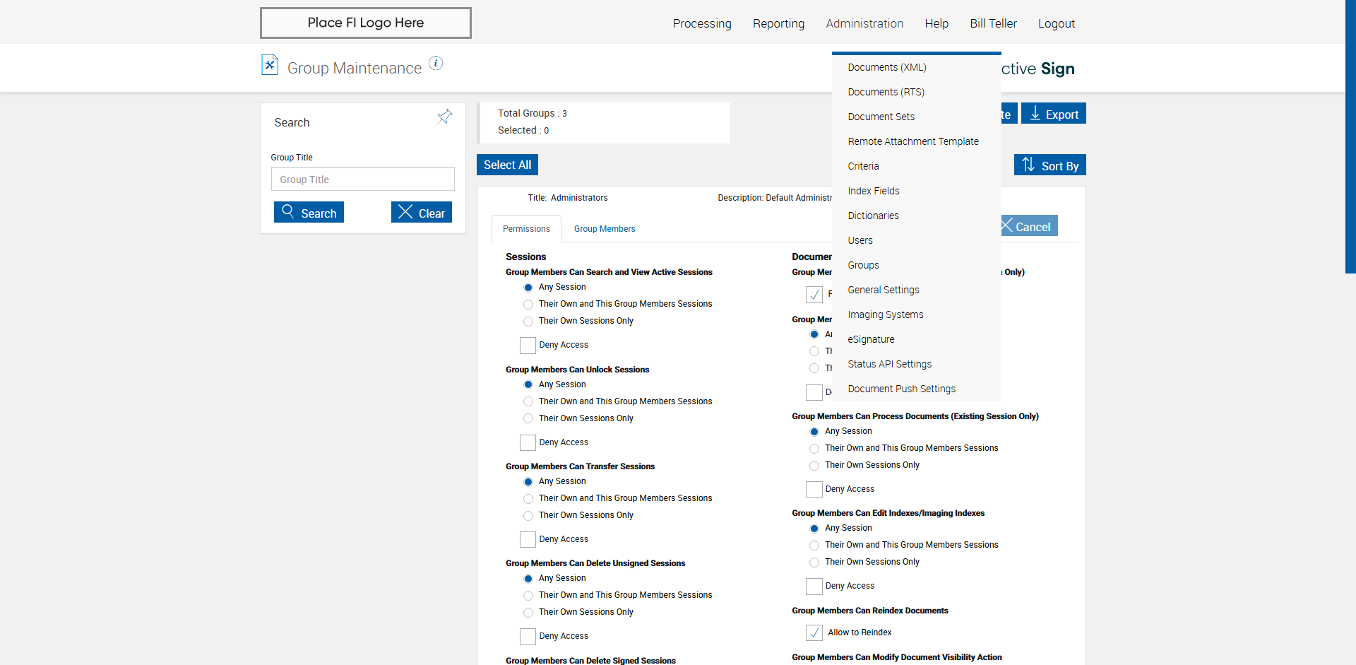Click the pin icon in Search panel

coord(444,117)
